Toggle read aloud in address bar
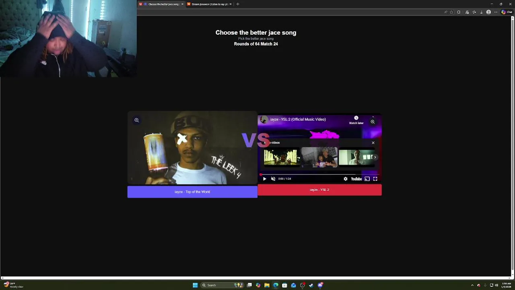 point(446,12)
